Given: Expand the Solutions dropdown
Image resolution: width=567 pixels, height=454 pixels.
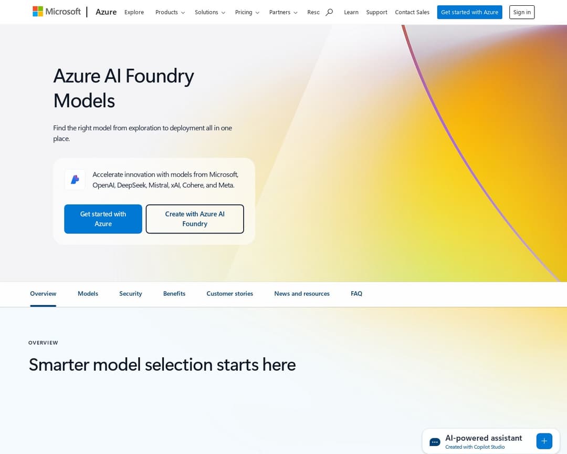Looking at the screenshot, I should coord(209,12).
